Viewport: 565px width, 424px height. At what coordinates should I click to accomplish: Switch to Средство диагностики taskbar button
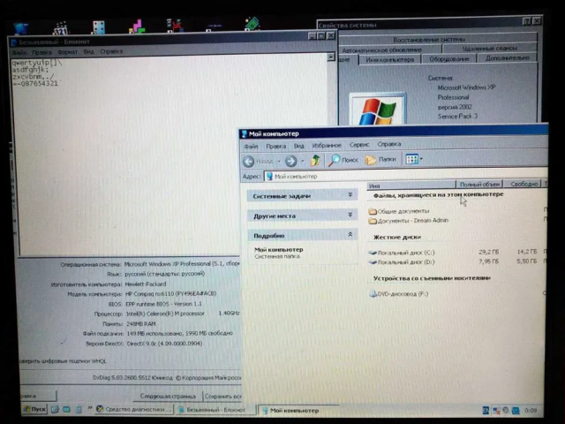click(134, 409)
